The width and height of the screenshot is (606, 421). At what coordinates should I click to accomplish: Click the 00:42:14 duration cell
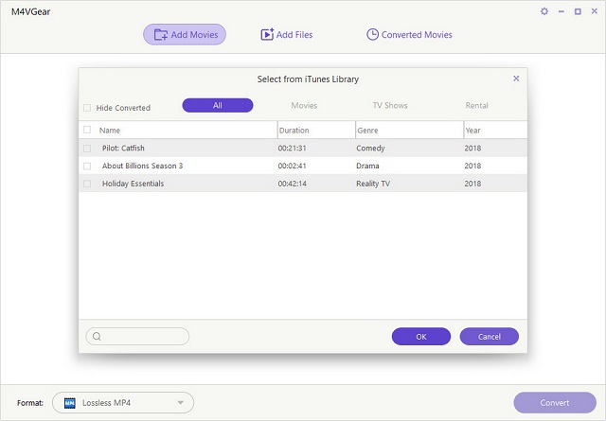(x=292, y=184)
